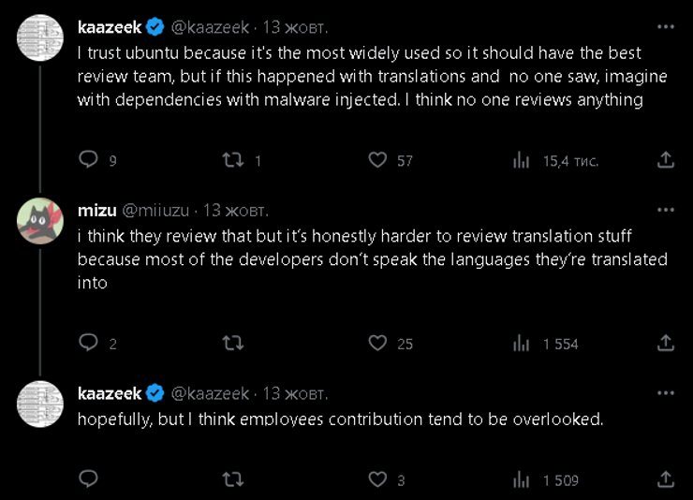This screenshot has width=693, height=500.
Task: Retweet kaazeek's reply about employees contribution
Action: tap(233, 479)
